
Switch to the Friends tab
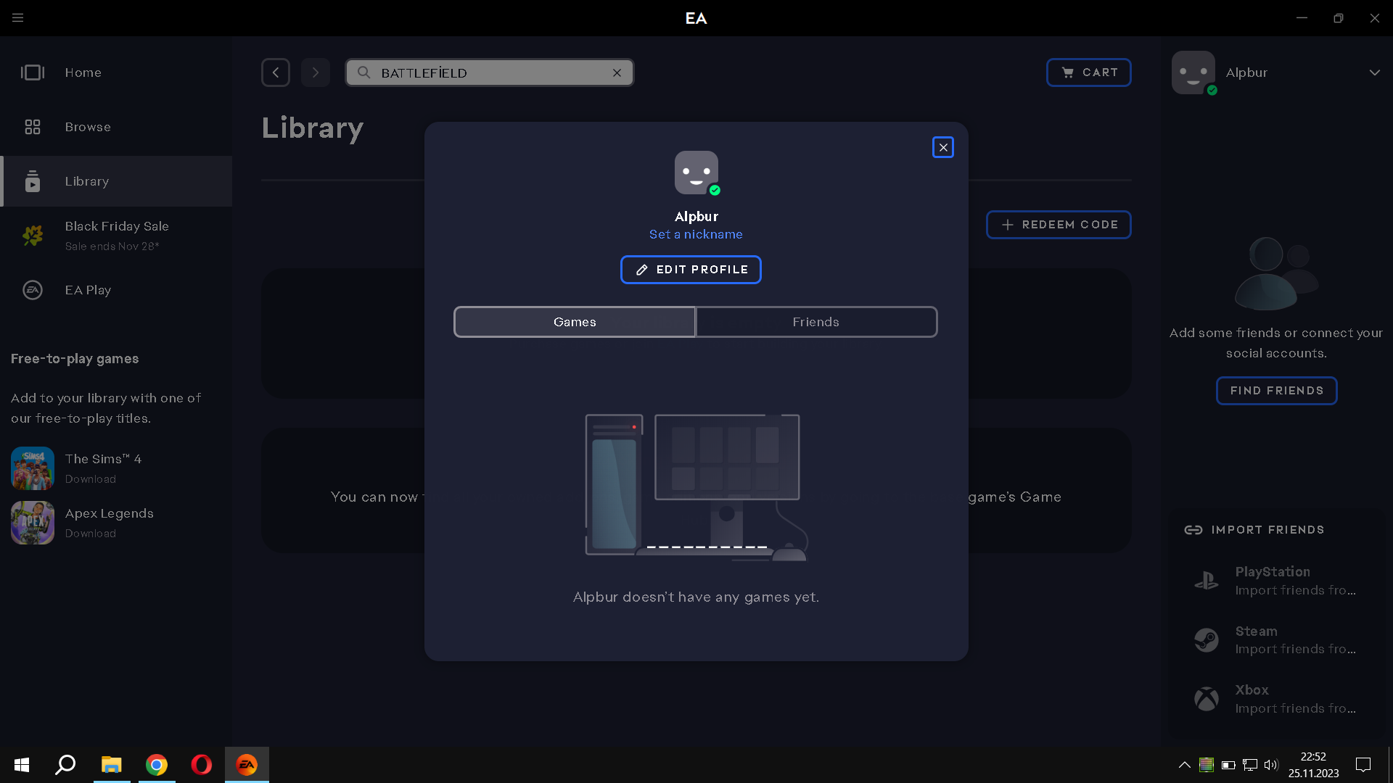point(815,322)
